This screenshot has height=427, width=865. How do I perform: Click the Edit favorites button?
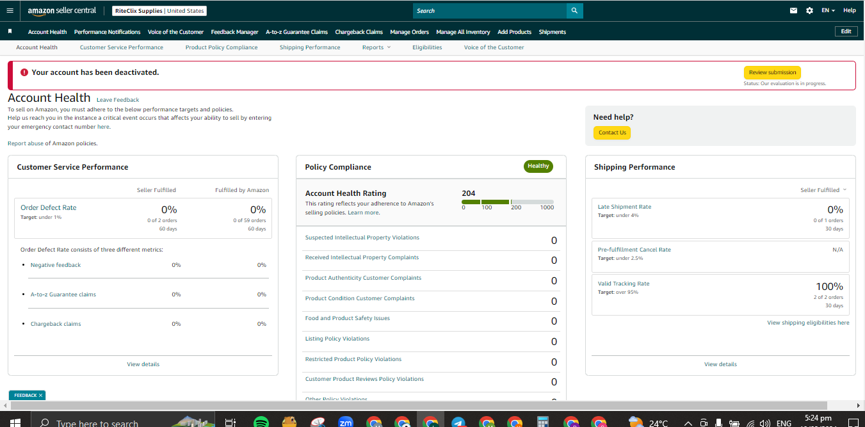pyautogui.click(x=846, y=31)
